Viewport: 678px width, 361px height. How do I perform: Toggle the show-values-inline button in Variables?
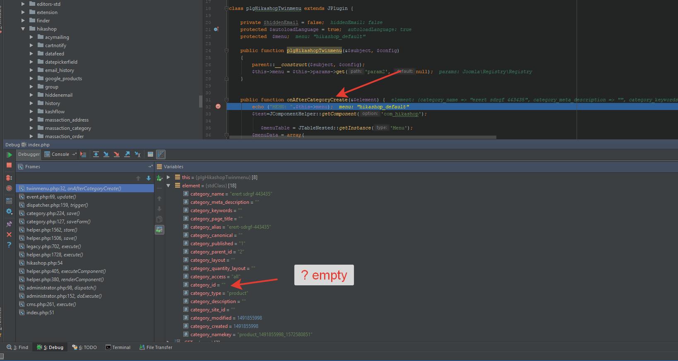[159, 230]
